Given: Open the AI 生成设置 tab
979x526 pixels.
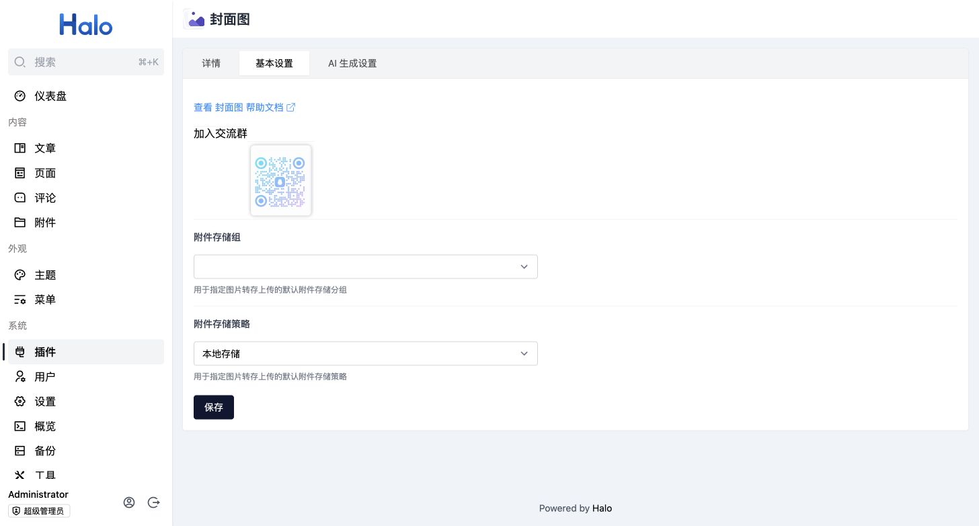Looking at the screenshot, I should pyautogui.click(x=352, y=63).
